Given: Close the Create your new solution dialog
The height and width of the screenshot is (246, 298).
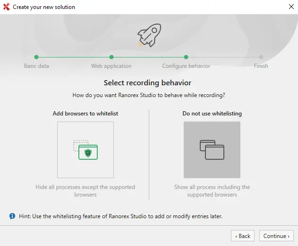Looking at the screenshot, I should click(x=291, y=7).
